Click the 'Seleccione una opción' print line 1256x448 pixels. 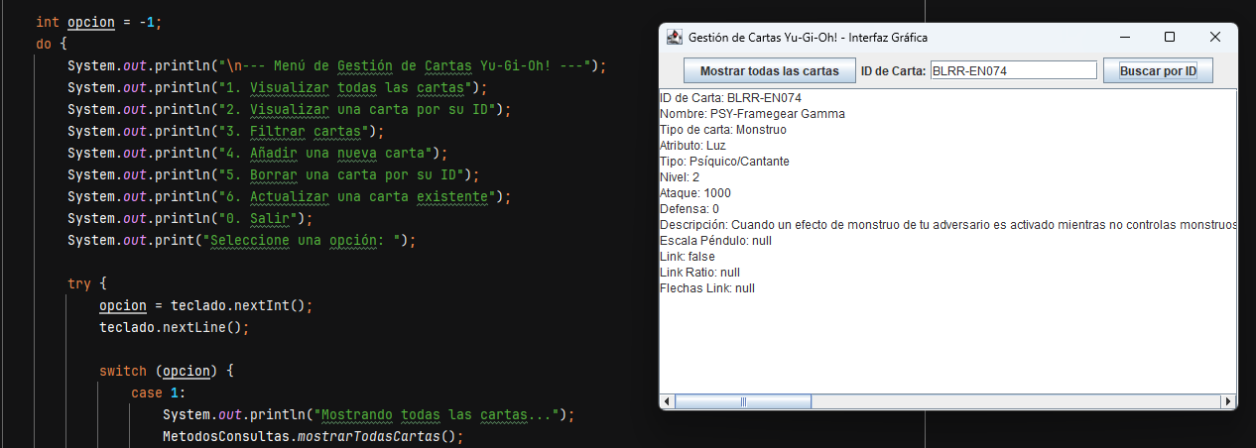coord(241,240)
